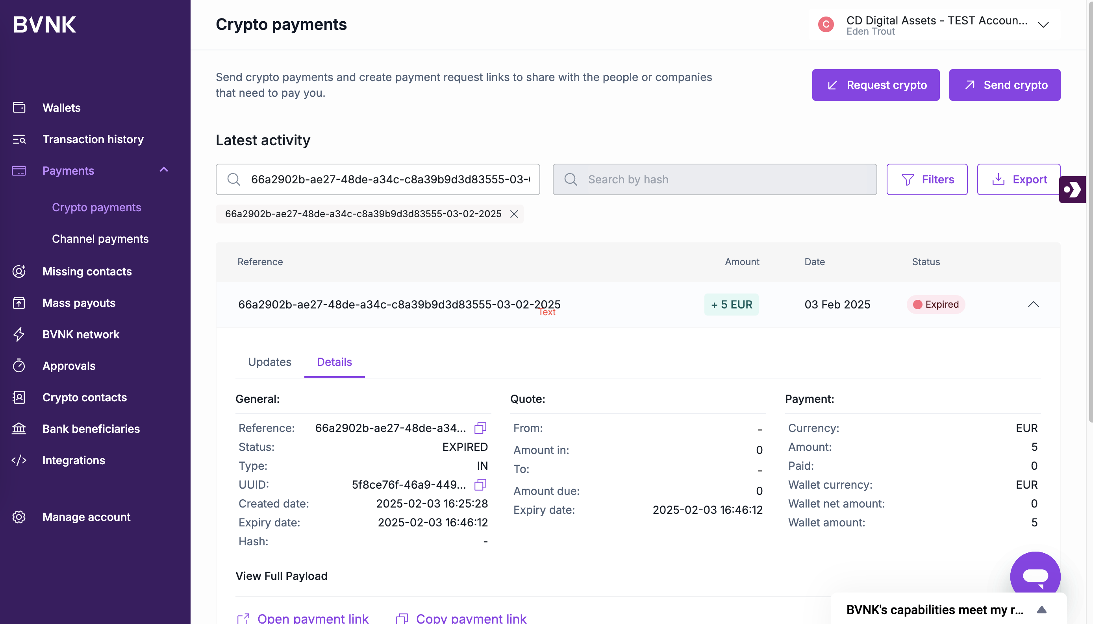
Task: Select Payments sidebar label
Action: [x=68, y=171]
